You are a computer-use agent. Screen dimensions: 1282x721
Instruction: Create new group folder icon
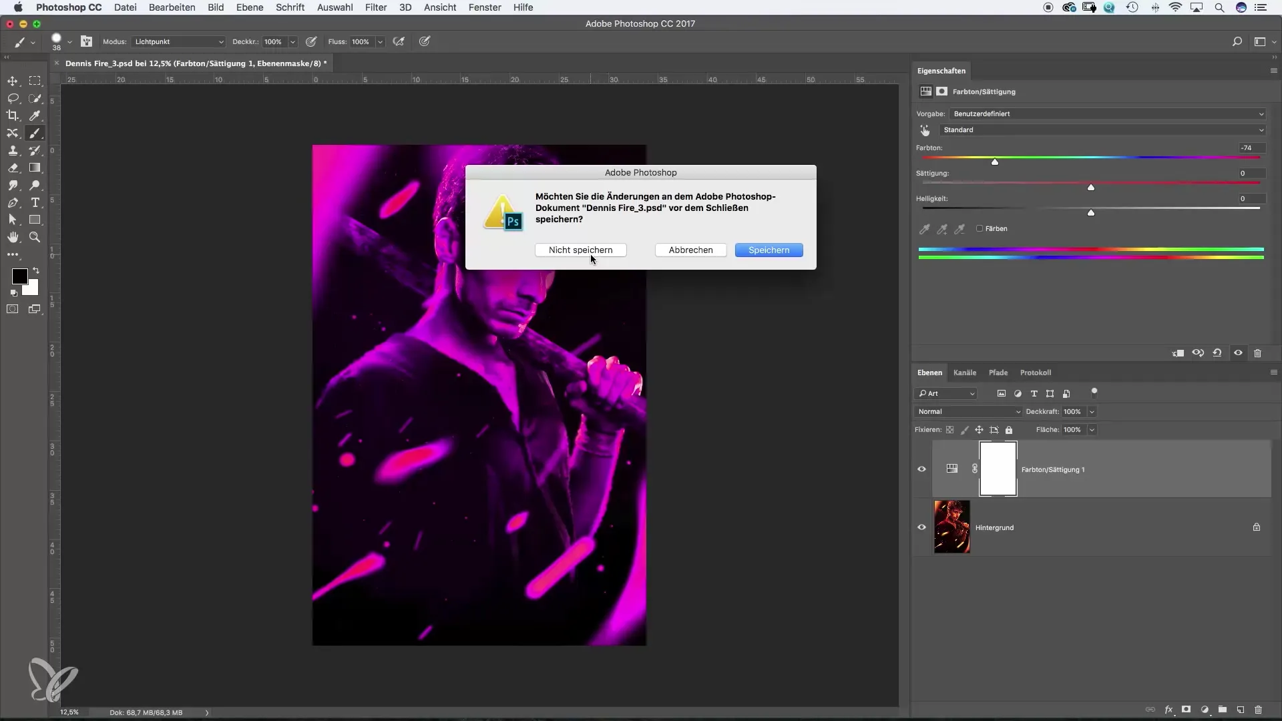1223,710
